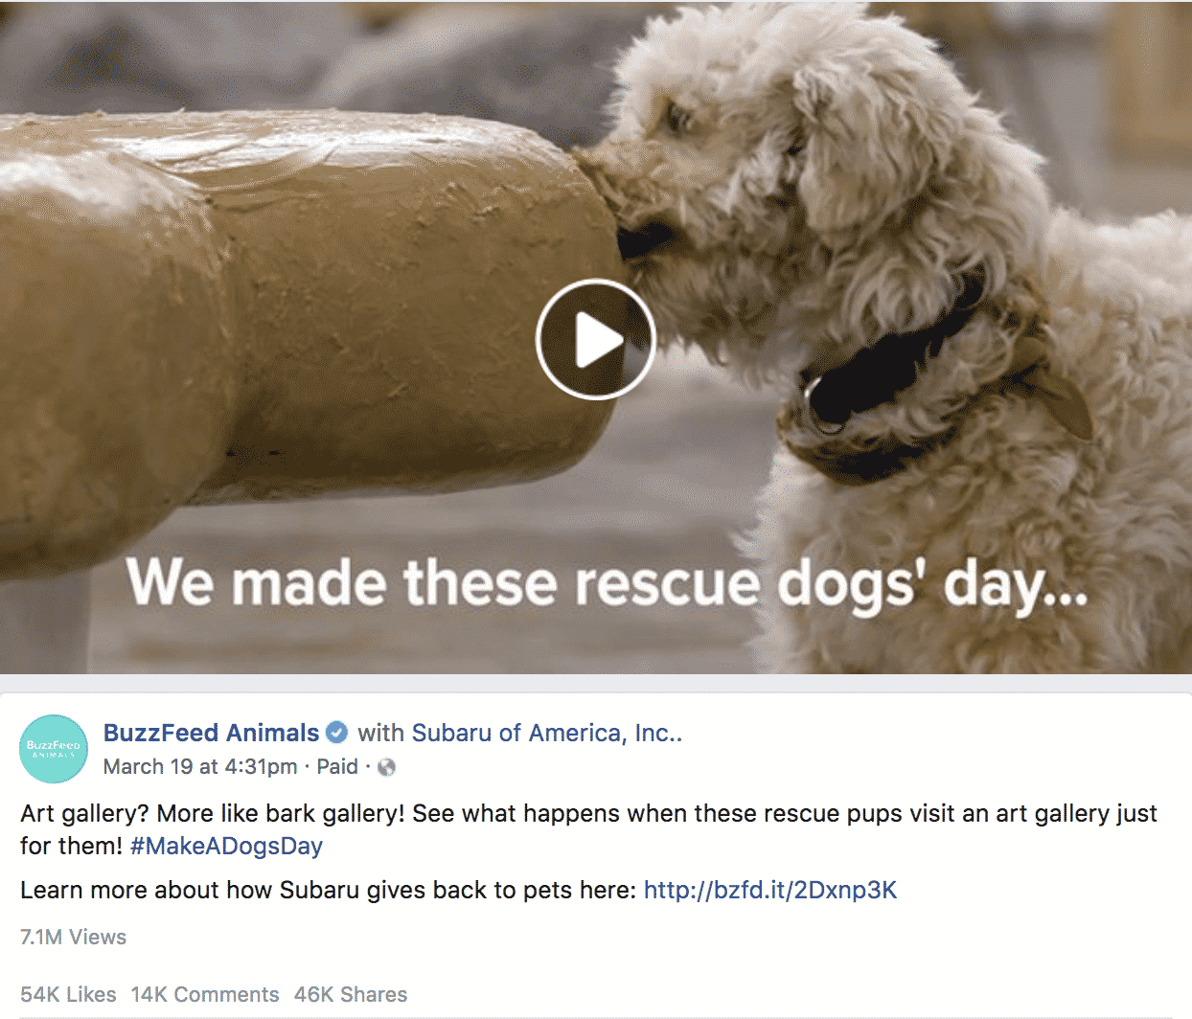Click the blue verified badge icon
Screen dimensions: 1192x1019
pyautogui.click(x=336, y=733)
